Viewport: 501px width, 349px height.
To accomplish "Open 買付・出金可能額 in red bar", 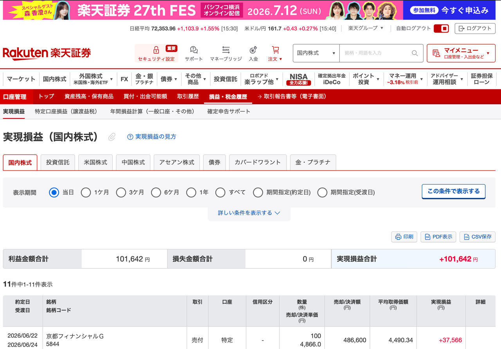I will [145, 97].
